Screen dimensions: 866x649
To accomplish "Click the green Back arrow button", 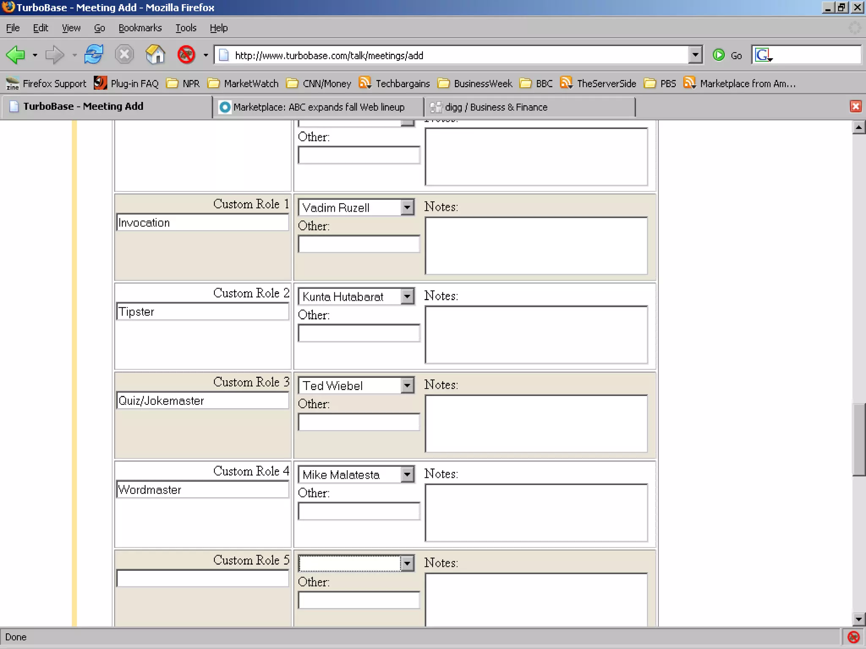I will point(16,55).
